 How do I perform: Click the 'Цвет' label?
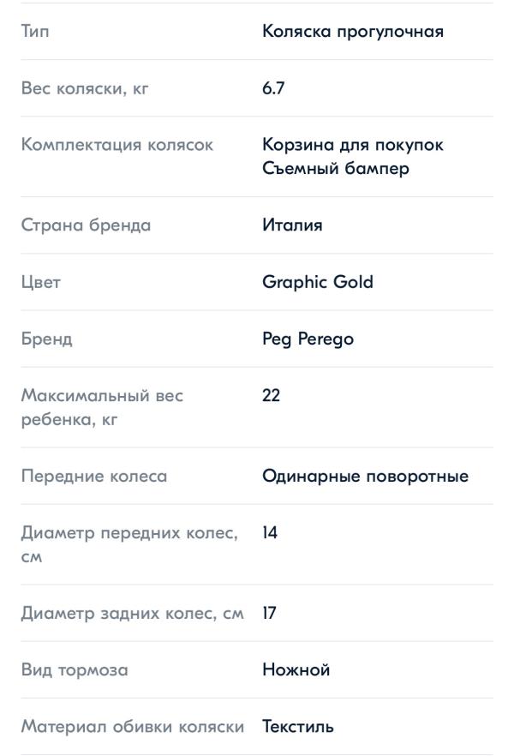[x=41, y=283]
